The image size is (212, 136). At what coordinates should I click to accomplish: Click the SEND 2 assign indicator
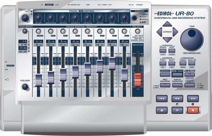tap(141, 19)
